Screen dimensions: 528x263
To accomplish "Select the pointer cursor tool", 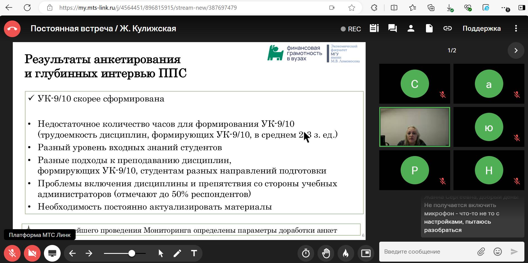I will (161, 253).
